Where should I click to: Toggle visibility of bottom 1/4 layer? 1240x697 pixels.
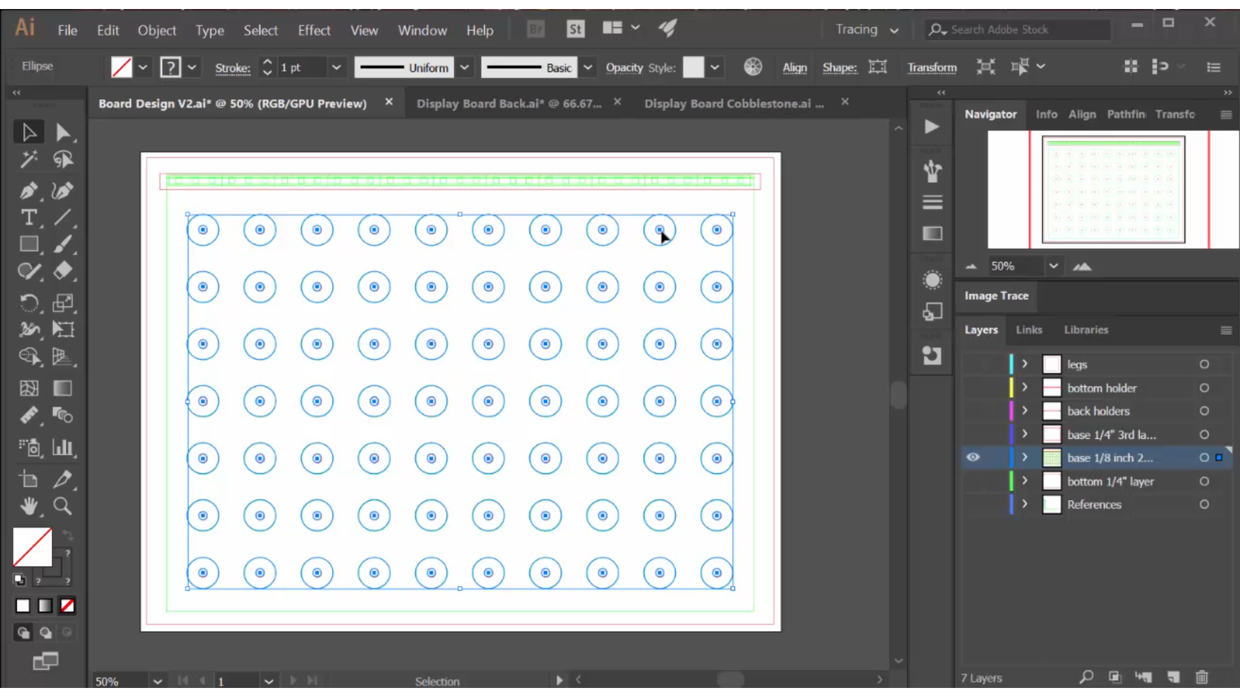pos(973,481)
